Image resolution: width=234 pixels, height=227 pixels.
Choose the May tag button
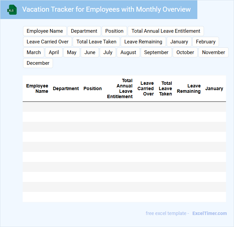tap(72, 52)
